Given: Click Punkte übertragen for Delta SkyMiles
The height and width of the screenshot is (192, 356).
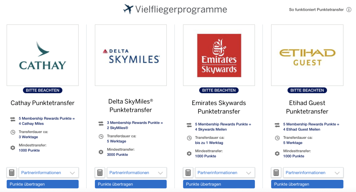Looking at the screenshot, I should click(131, 184).
